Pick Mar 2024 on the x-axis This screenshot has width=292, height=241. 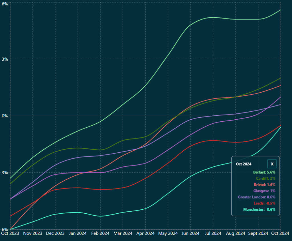pyautogui.click(x=123, y=233)
